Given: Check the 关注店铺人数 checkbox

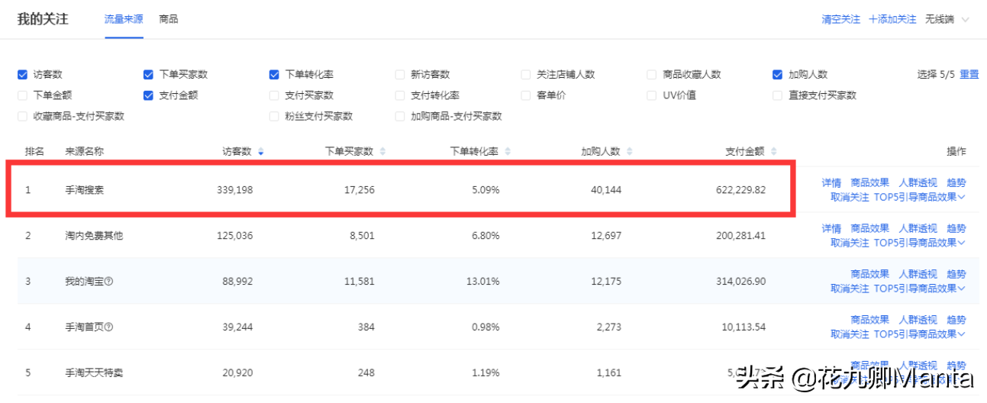Looking at the screenshot, I should click(x=526, y=75).
